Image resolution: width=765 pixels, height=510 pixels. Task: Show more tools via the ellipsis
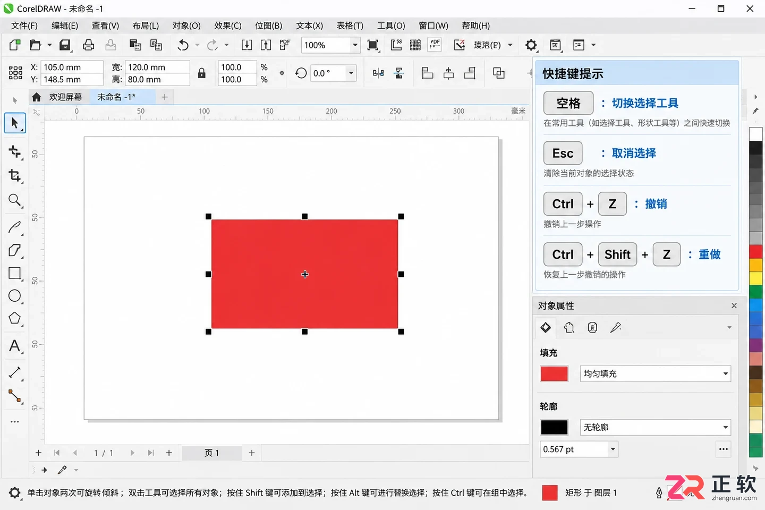[15, 422]
